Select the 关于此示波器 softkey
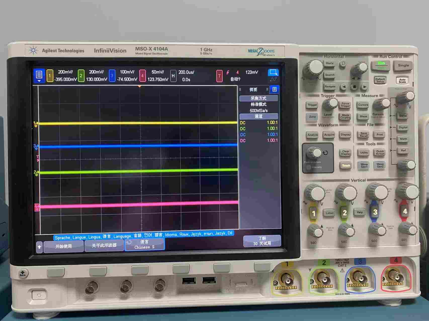429x321 pixels. tap(104, 246)
